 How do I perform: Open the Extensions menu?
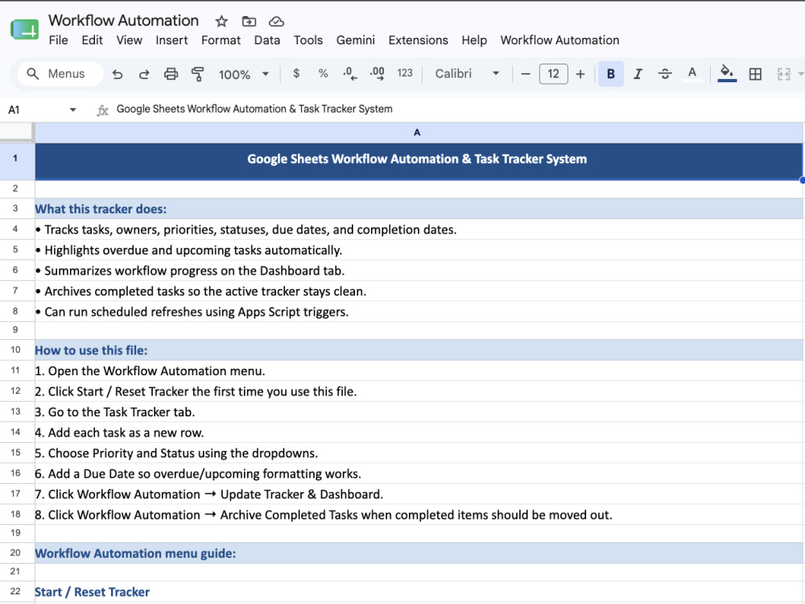[418, 40]
